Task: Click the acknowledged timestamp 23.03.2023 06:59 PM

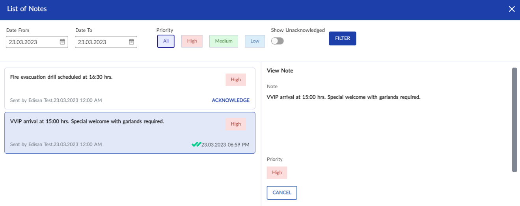Action: [x=226, y=145]
